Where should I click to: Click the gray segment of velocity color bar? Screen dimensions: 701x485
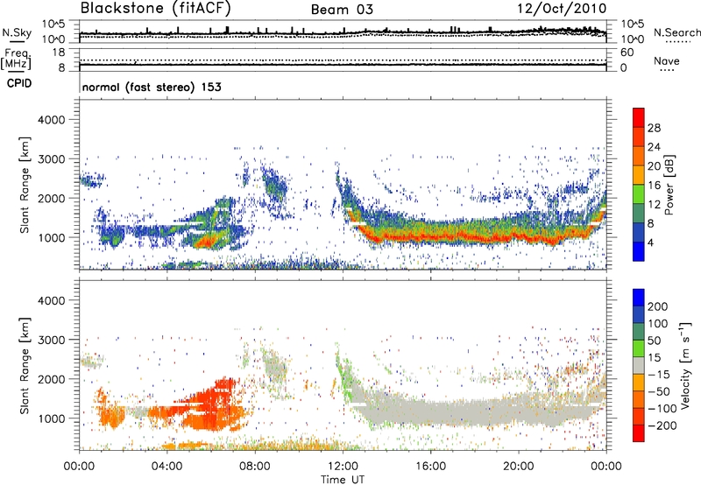639,366
